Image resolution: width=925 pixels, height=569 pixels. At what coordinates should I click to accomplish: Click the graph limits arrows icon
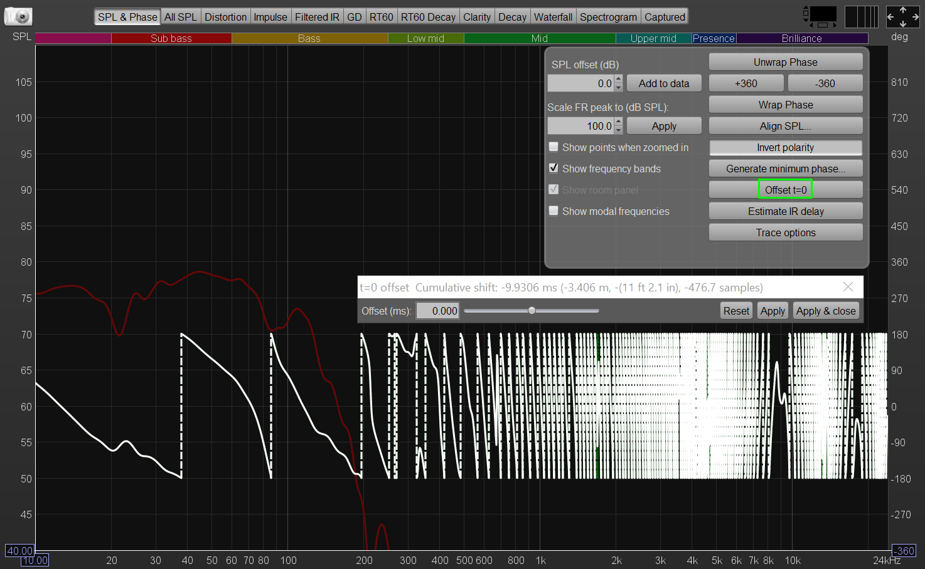point(903,17)
